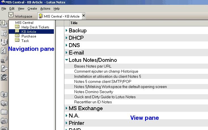Expand the E-mail category
Image resolution: width=208 pixels, height=130 pixels.
tap(67, 53)
